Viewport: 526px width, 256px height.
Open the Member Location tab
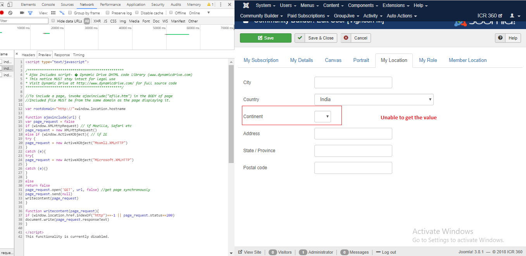(467, 60)
